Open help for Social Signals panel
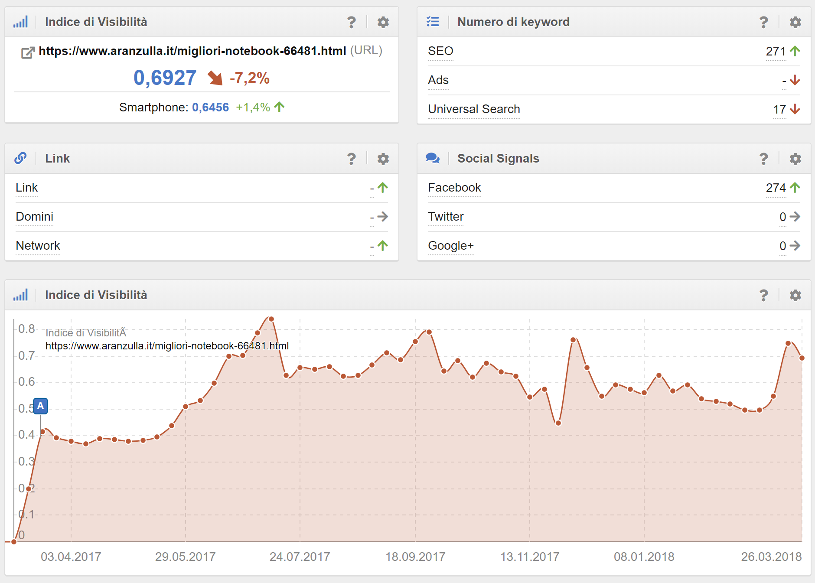This screenshot has width=815, height=583. (764, 159)
